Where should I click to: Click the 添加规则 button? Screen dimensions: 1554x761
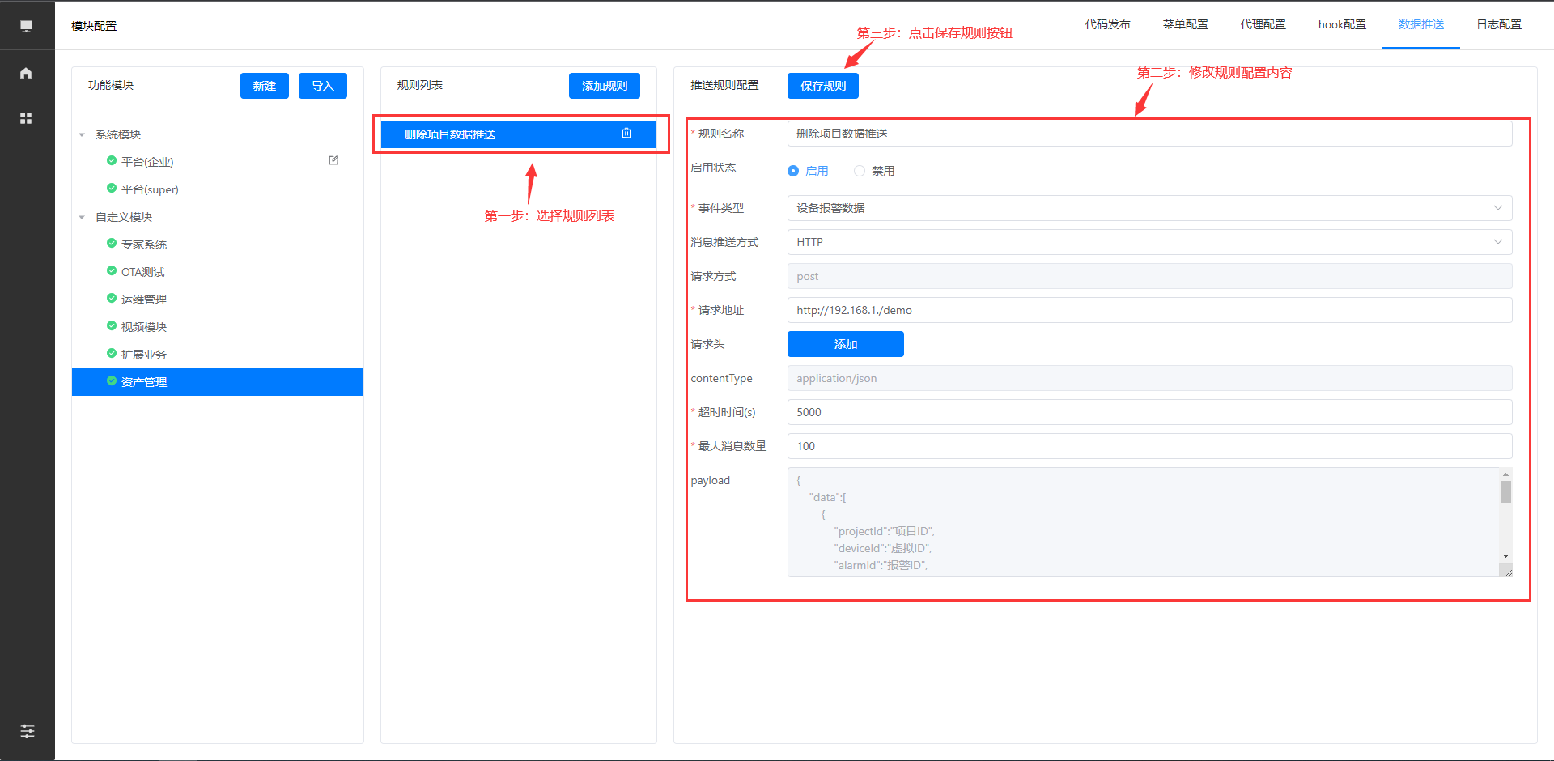click(605, 86)
